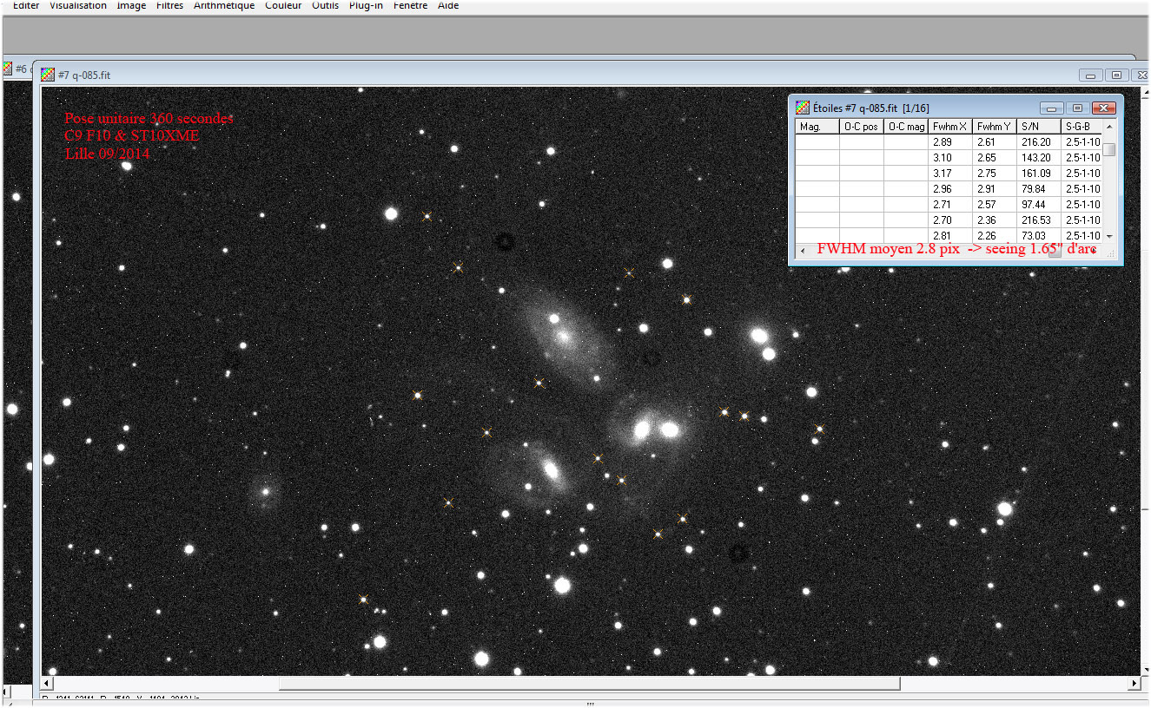1151x708 pixels.
Task: Click the Étoiles list scroll-down arrow
Action: pos(1109,236)
